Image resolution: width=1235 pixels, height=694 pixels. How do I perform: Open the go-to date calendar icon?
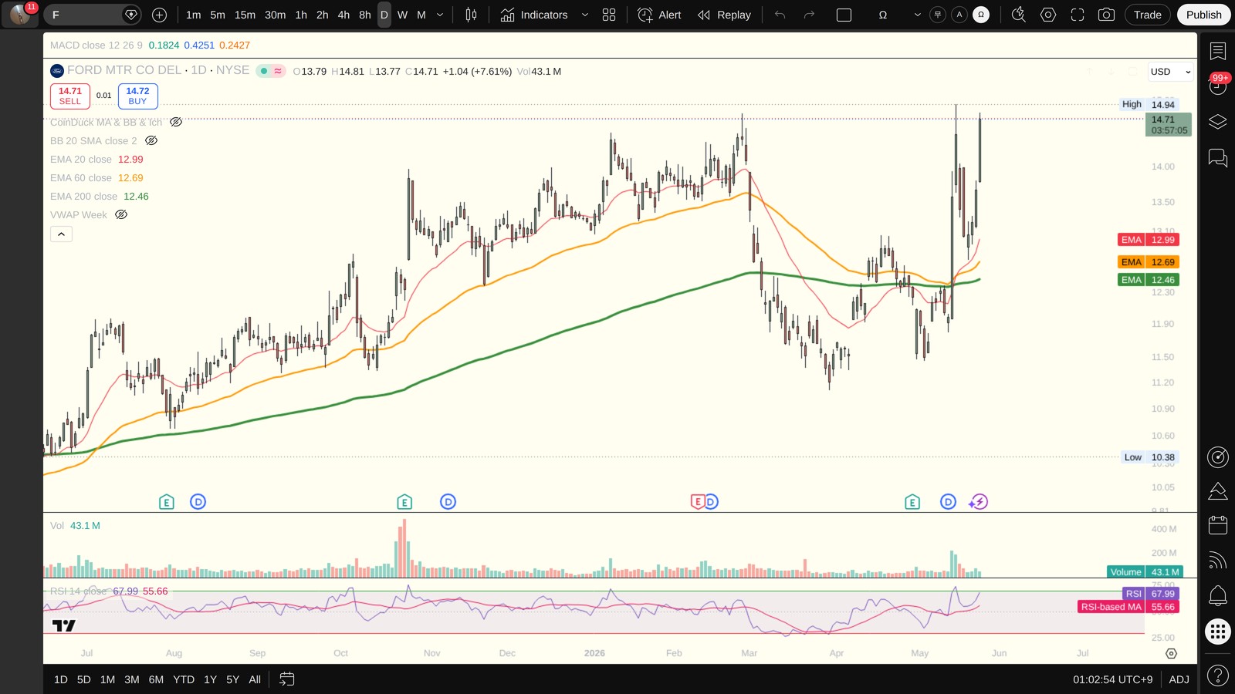click(x=286, y=679)
